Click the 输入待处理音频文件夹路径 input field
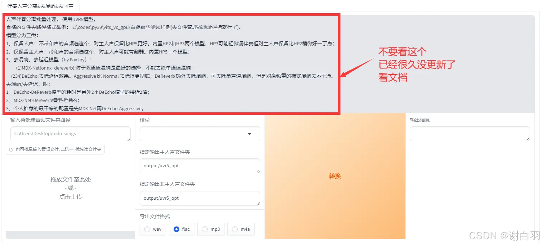Screen dimensions: 542x245 tap(71, 134)
